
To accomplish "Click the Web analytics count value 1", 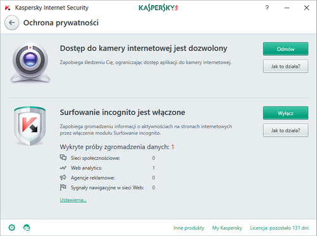I will pos(153,167).
